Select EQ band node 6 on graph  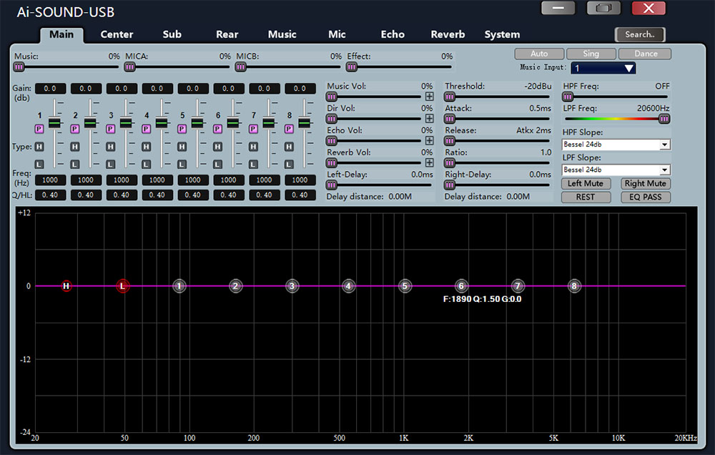(461, 286)
